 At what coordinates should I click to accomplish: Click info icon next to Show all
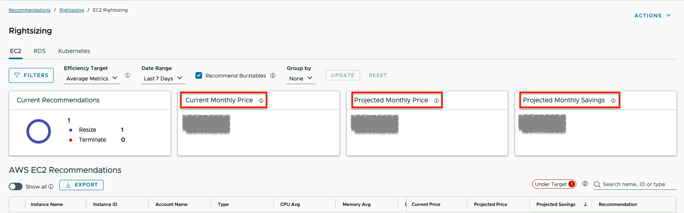[x=51, y=186]
